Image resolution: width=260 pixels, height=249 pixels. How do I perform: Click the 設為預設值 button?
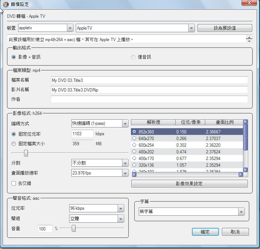(224, 28)
